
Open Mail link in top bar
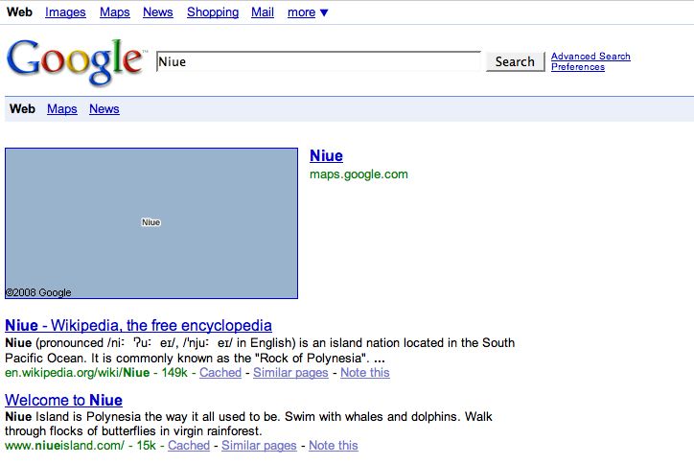click(x=262, y=12)
